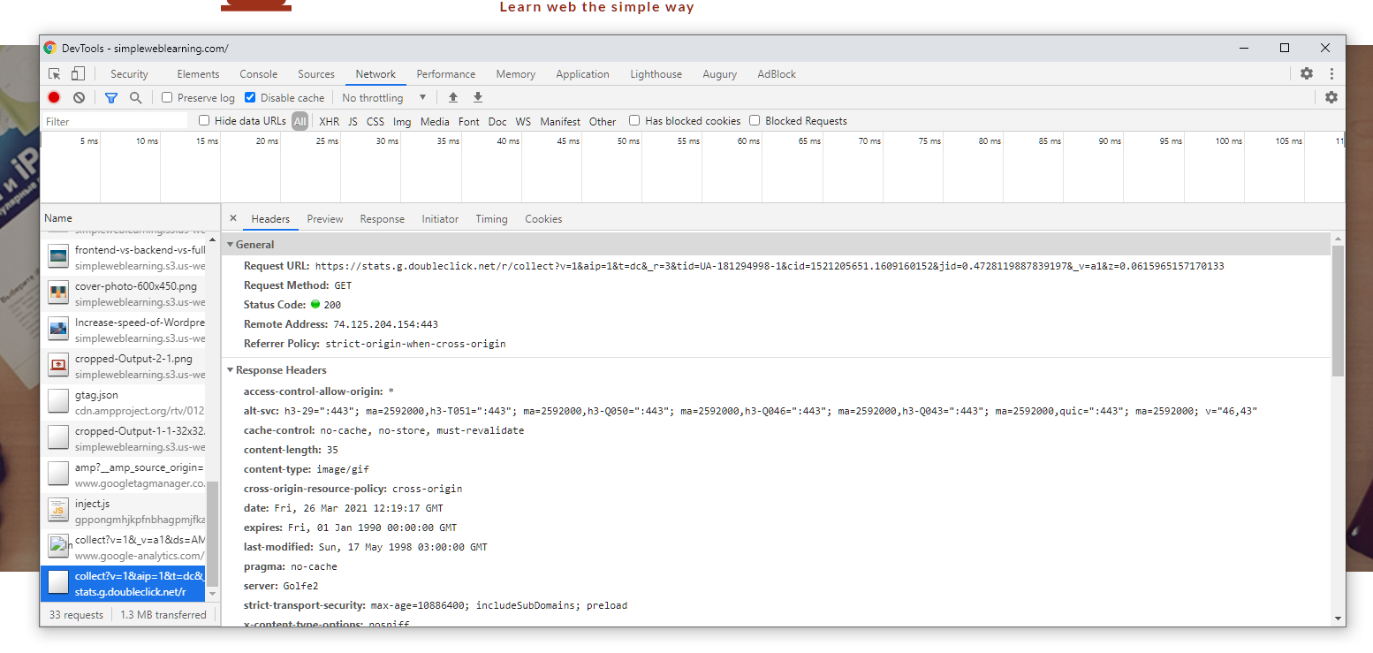Open the Timing details tab
This screenshot has width=1373, height=653.
click(x=491, y=219)
